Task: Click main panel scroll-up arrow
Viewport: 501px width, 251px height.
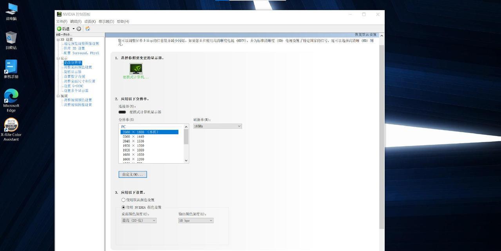Action: pyautogui.click(x=382, y=35)
